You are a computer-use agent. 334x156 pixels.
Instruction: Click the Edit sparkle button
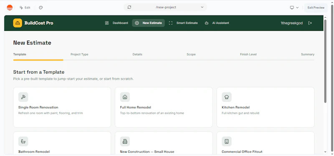point(25,7)
